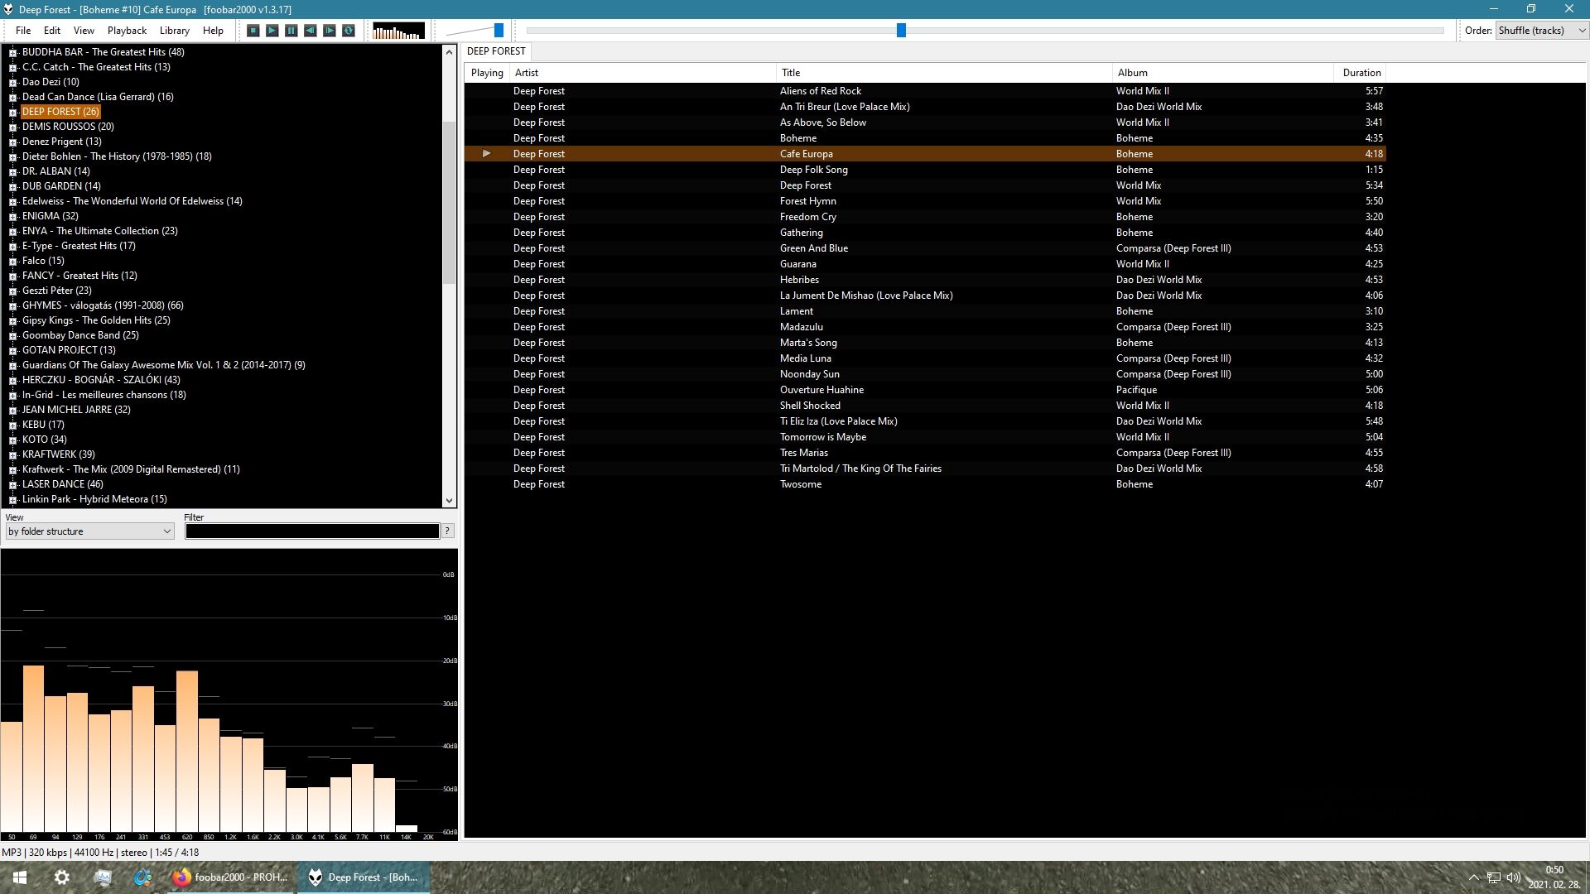
Task: Select the track Tres Marias
Action: [925, 453]
